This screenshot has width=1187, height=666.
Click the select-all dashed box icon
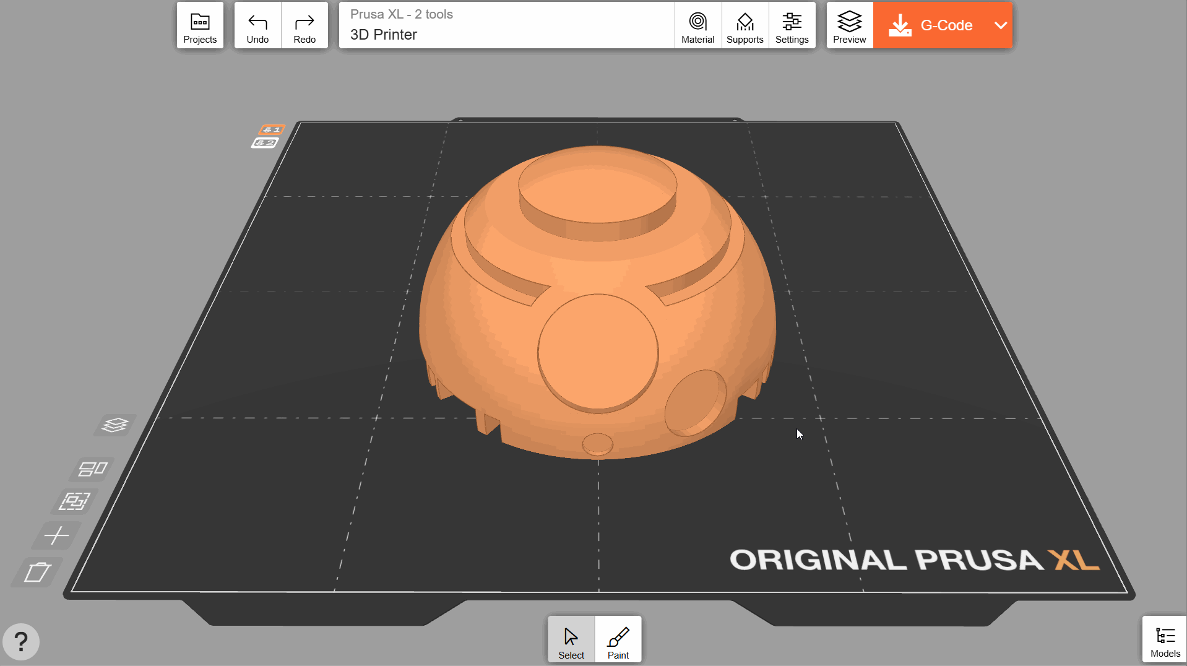(x=74, y=501)
